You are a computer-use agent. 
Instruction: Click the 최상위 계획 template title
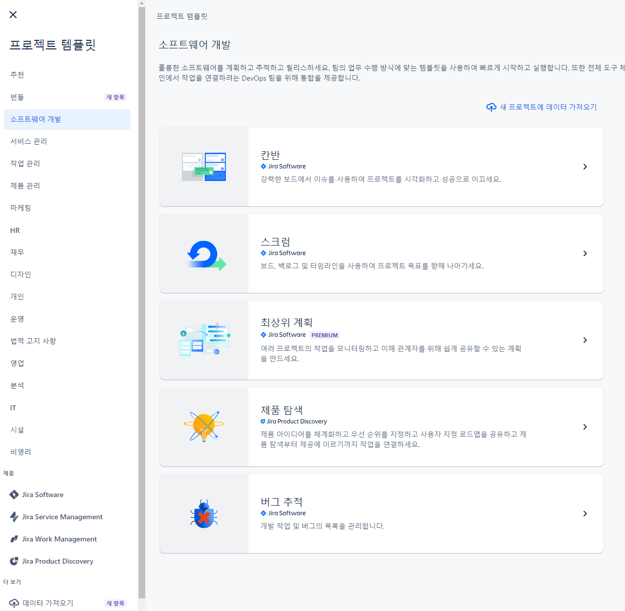[286, 322]
